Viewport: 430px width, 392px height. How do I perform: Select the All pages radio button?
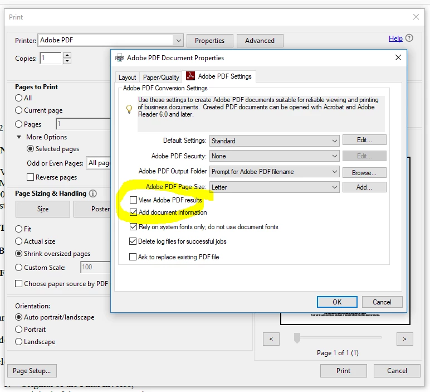tap(18, 98)
